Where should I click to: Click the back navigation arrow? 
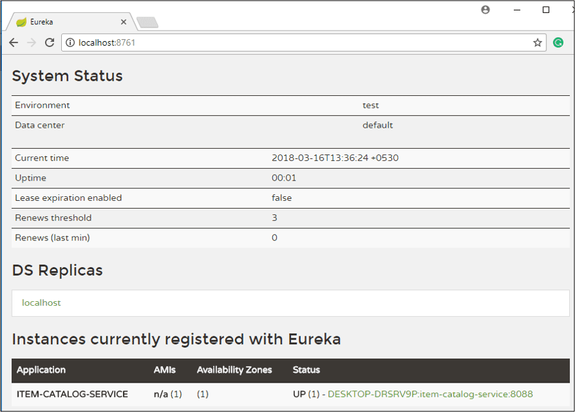14,42
